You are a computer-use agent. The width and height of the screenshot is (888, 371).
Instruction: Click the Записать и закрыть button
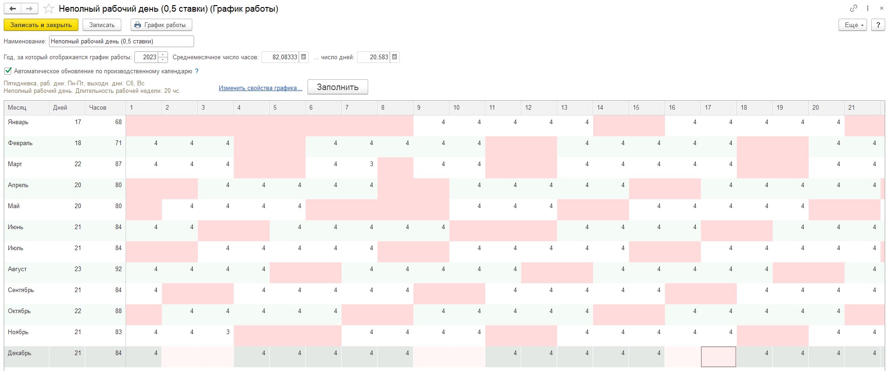pyautogui.click(x=41, y=25)
